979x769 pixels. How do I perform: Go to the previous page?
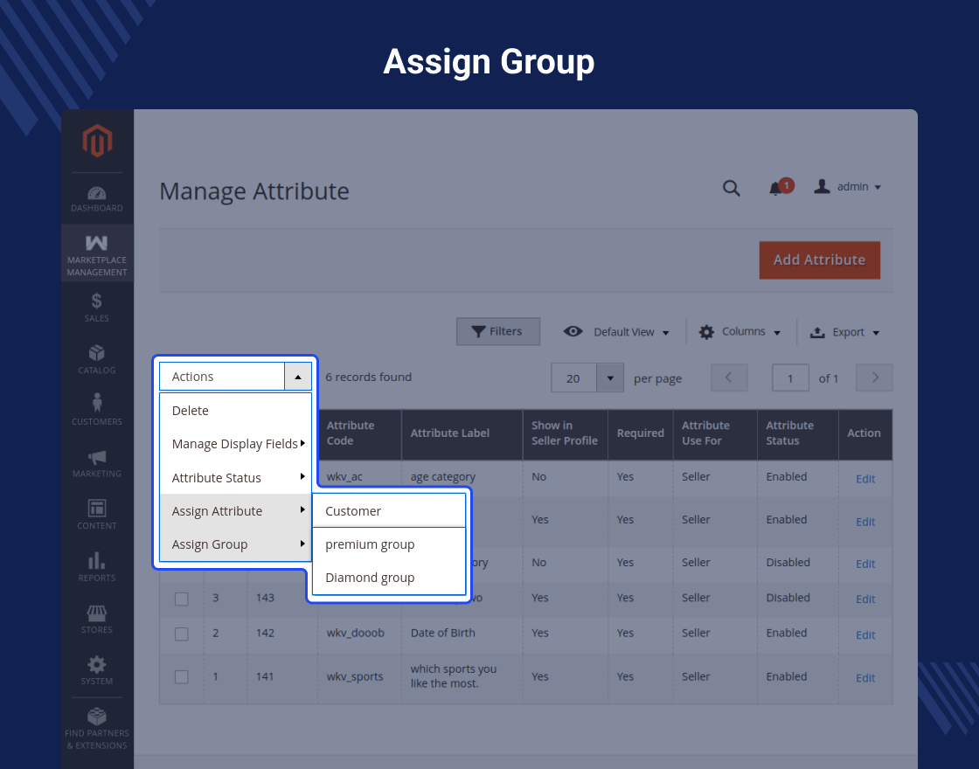pos(729,378)
